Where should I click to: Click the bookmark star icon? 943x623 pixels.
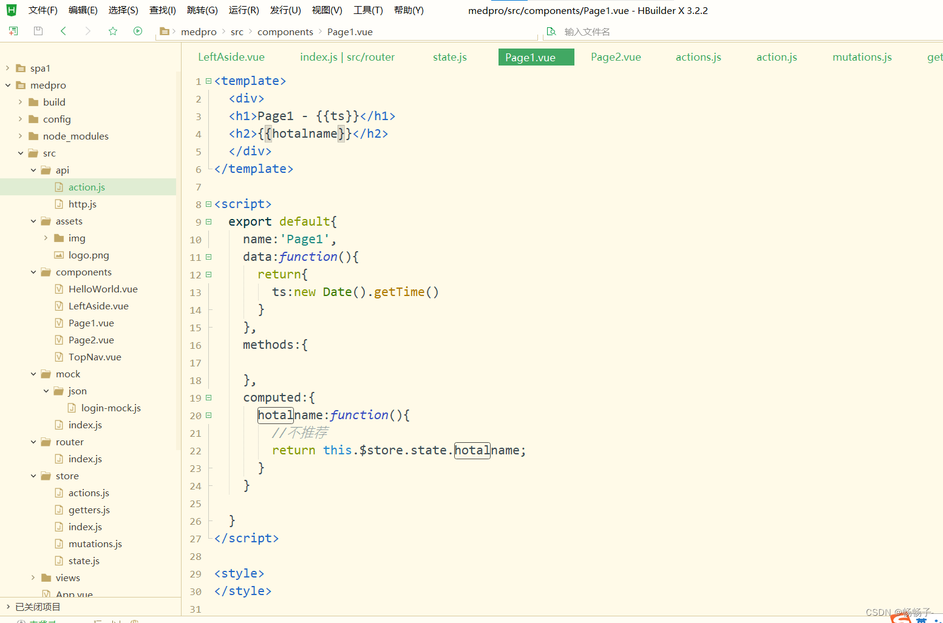(x=113, y=31)
